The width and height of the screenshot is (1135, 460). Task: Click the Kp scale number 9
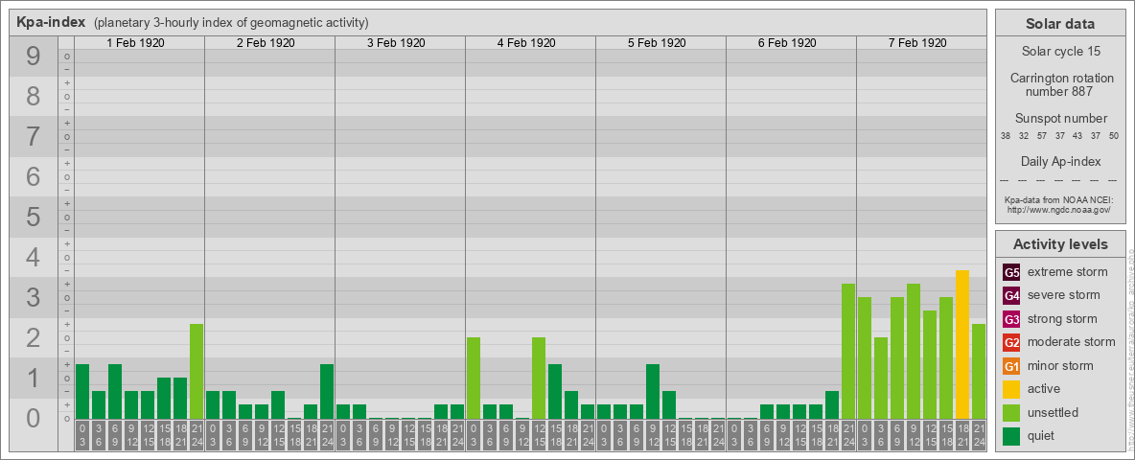click(x=34, y=56)
